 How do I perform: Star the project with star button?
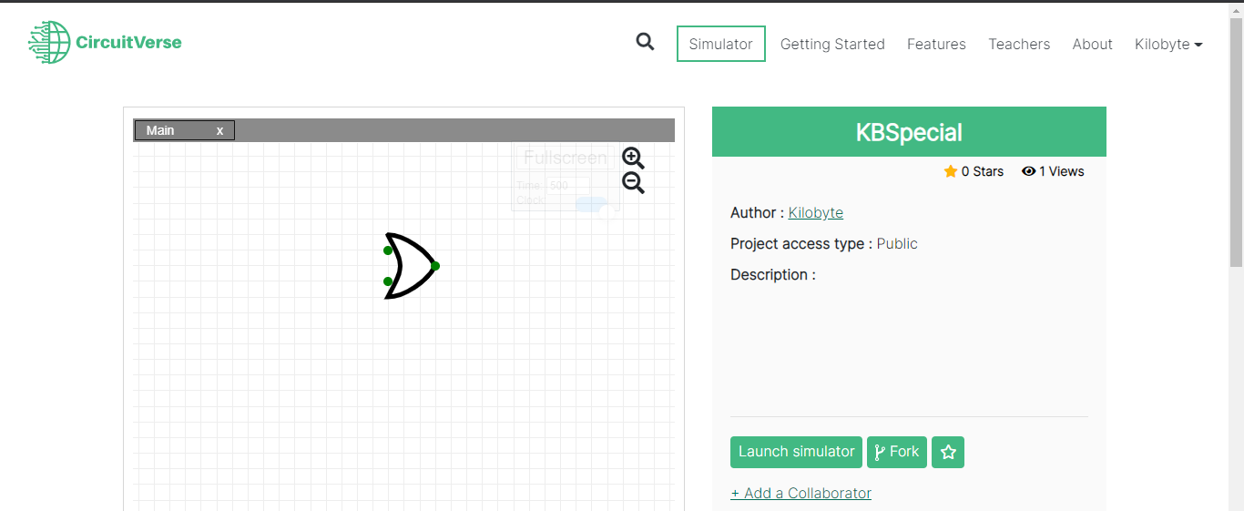[x=948, y=452]
